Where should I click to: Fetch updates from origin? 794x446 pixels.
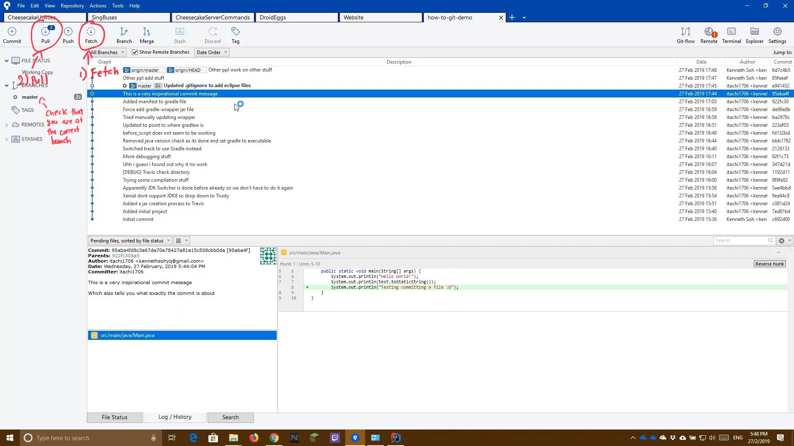(91, 35)
